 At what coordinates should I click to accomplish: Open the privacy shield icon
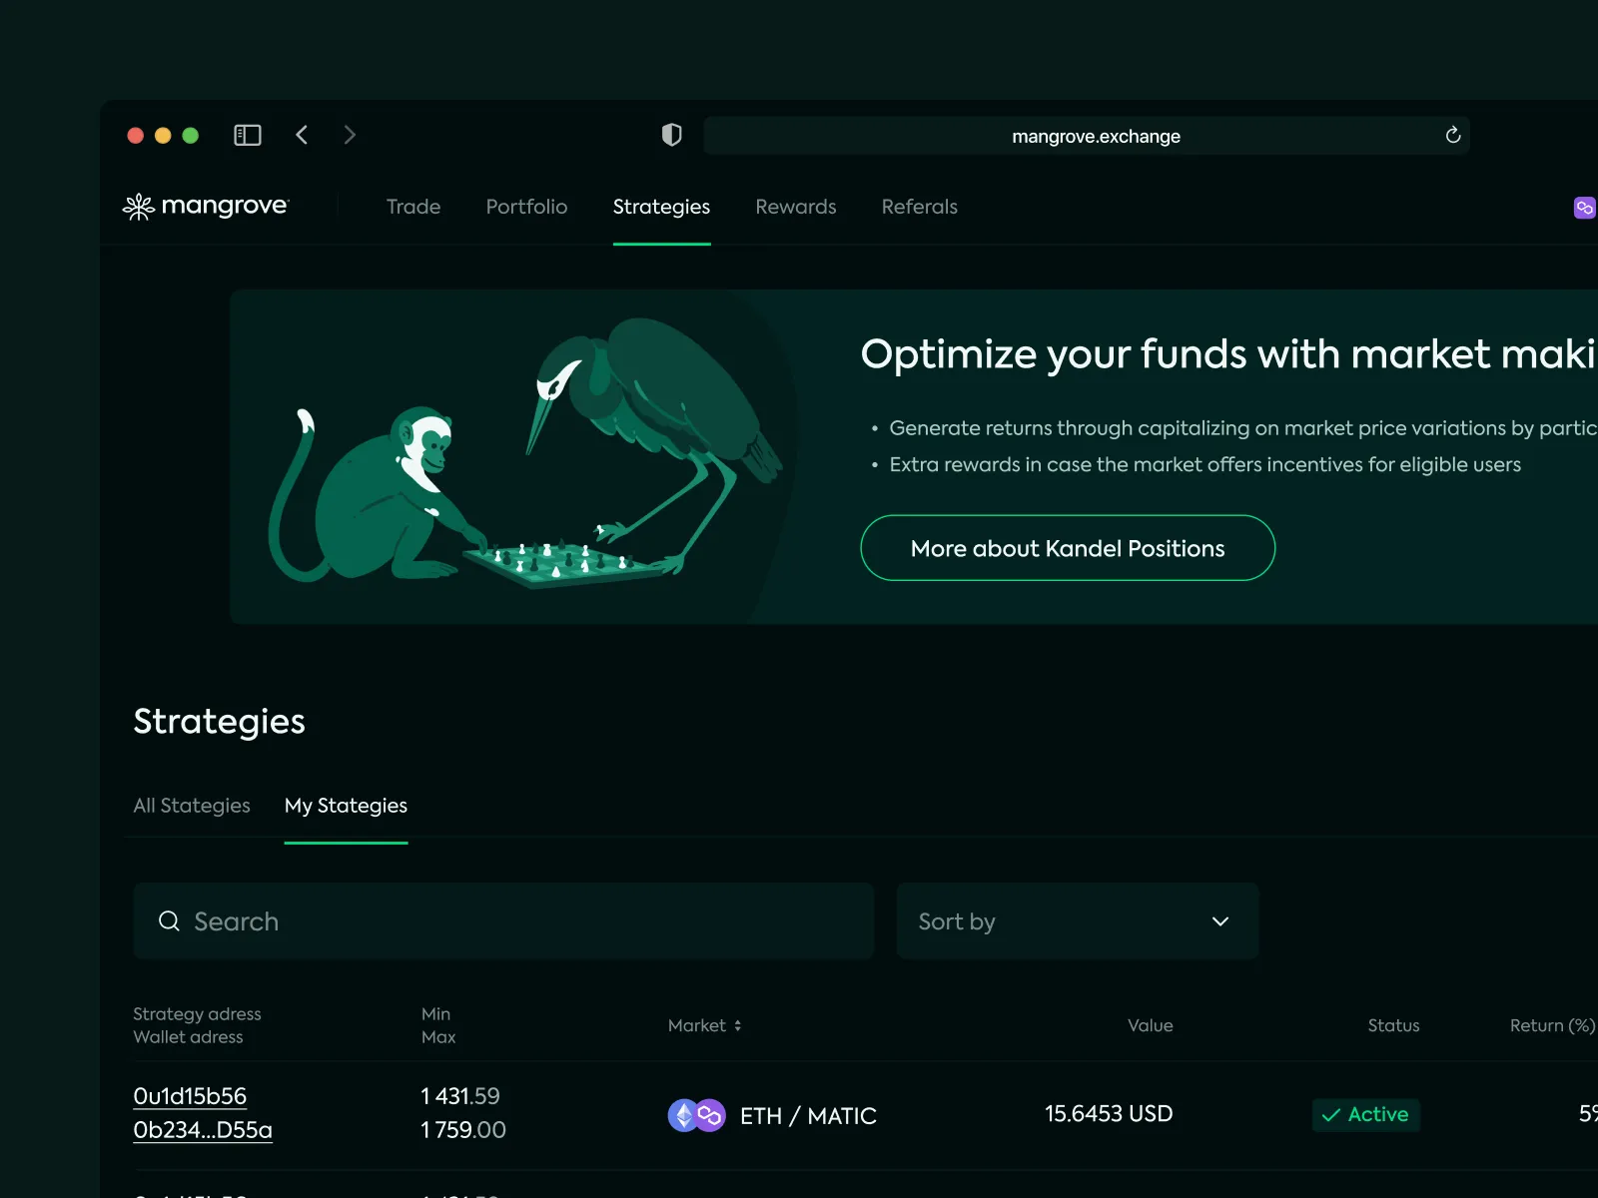coord(672,135)
